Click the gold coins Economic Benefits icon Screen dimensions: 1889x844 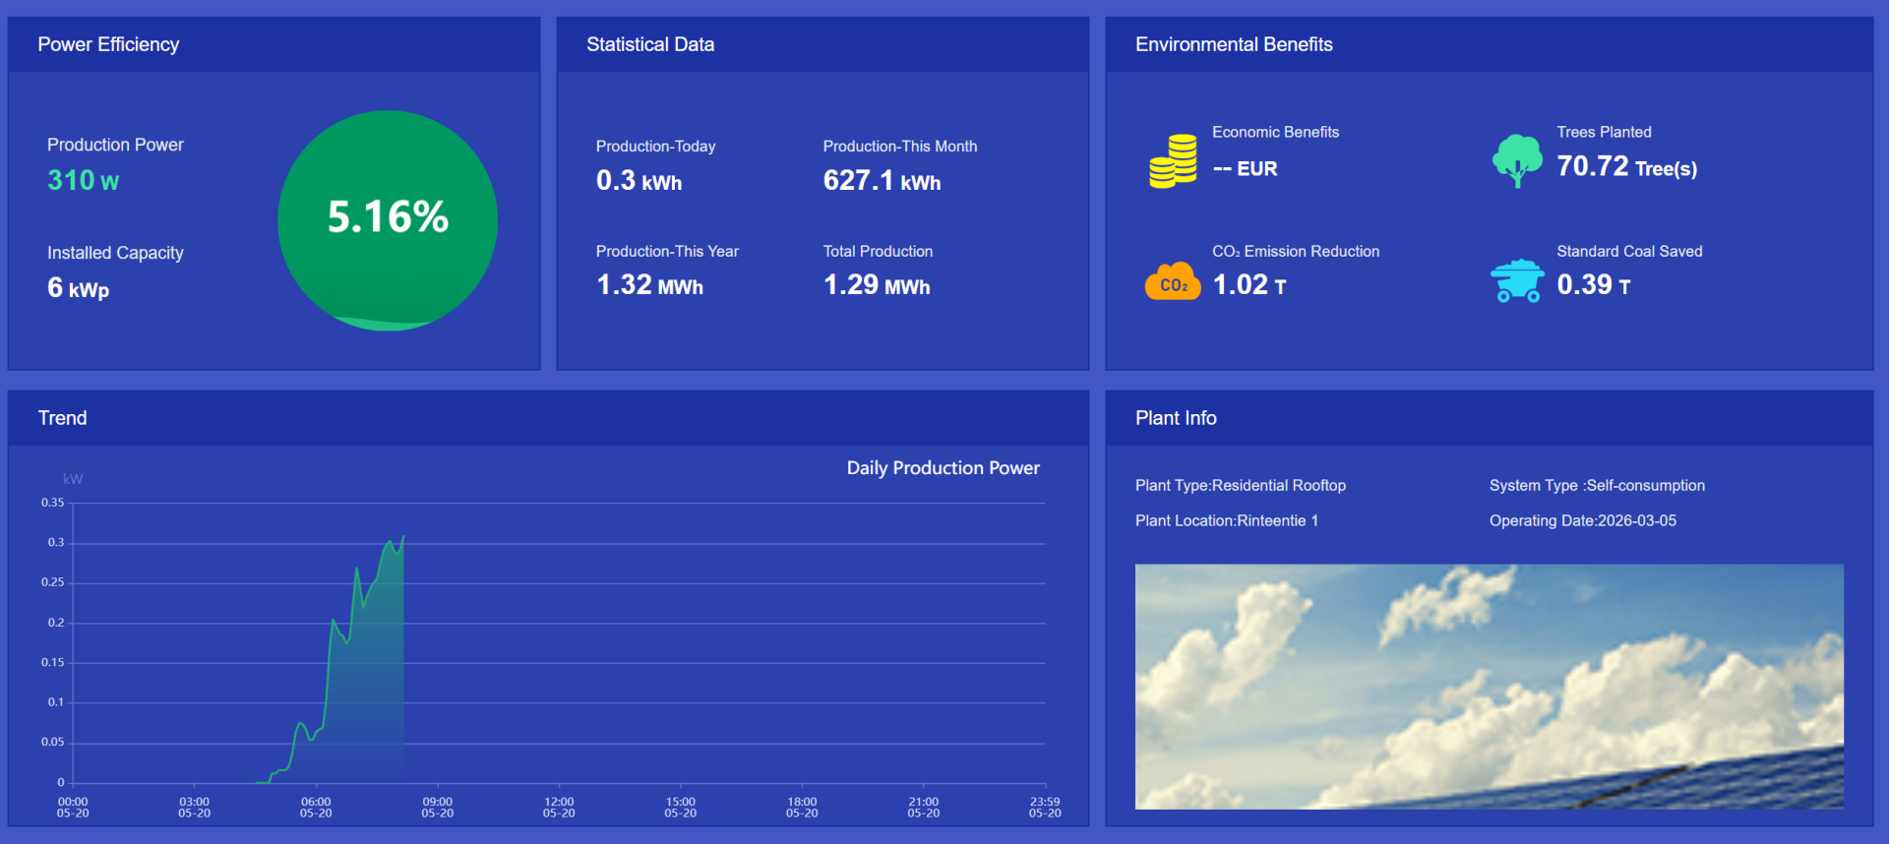[1173, 161]
